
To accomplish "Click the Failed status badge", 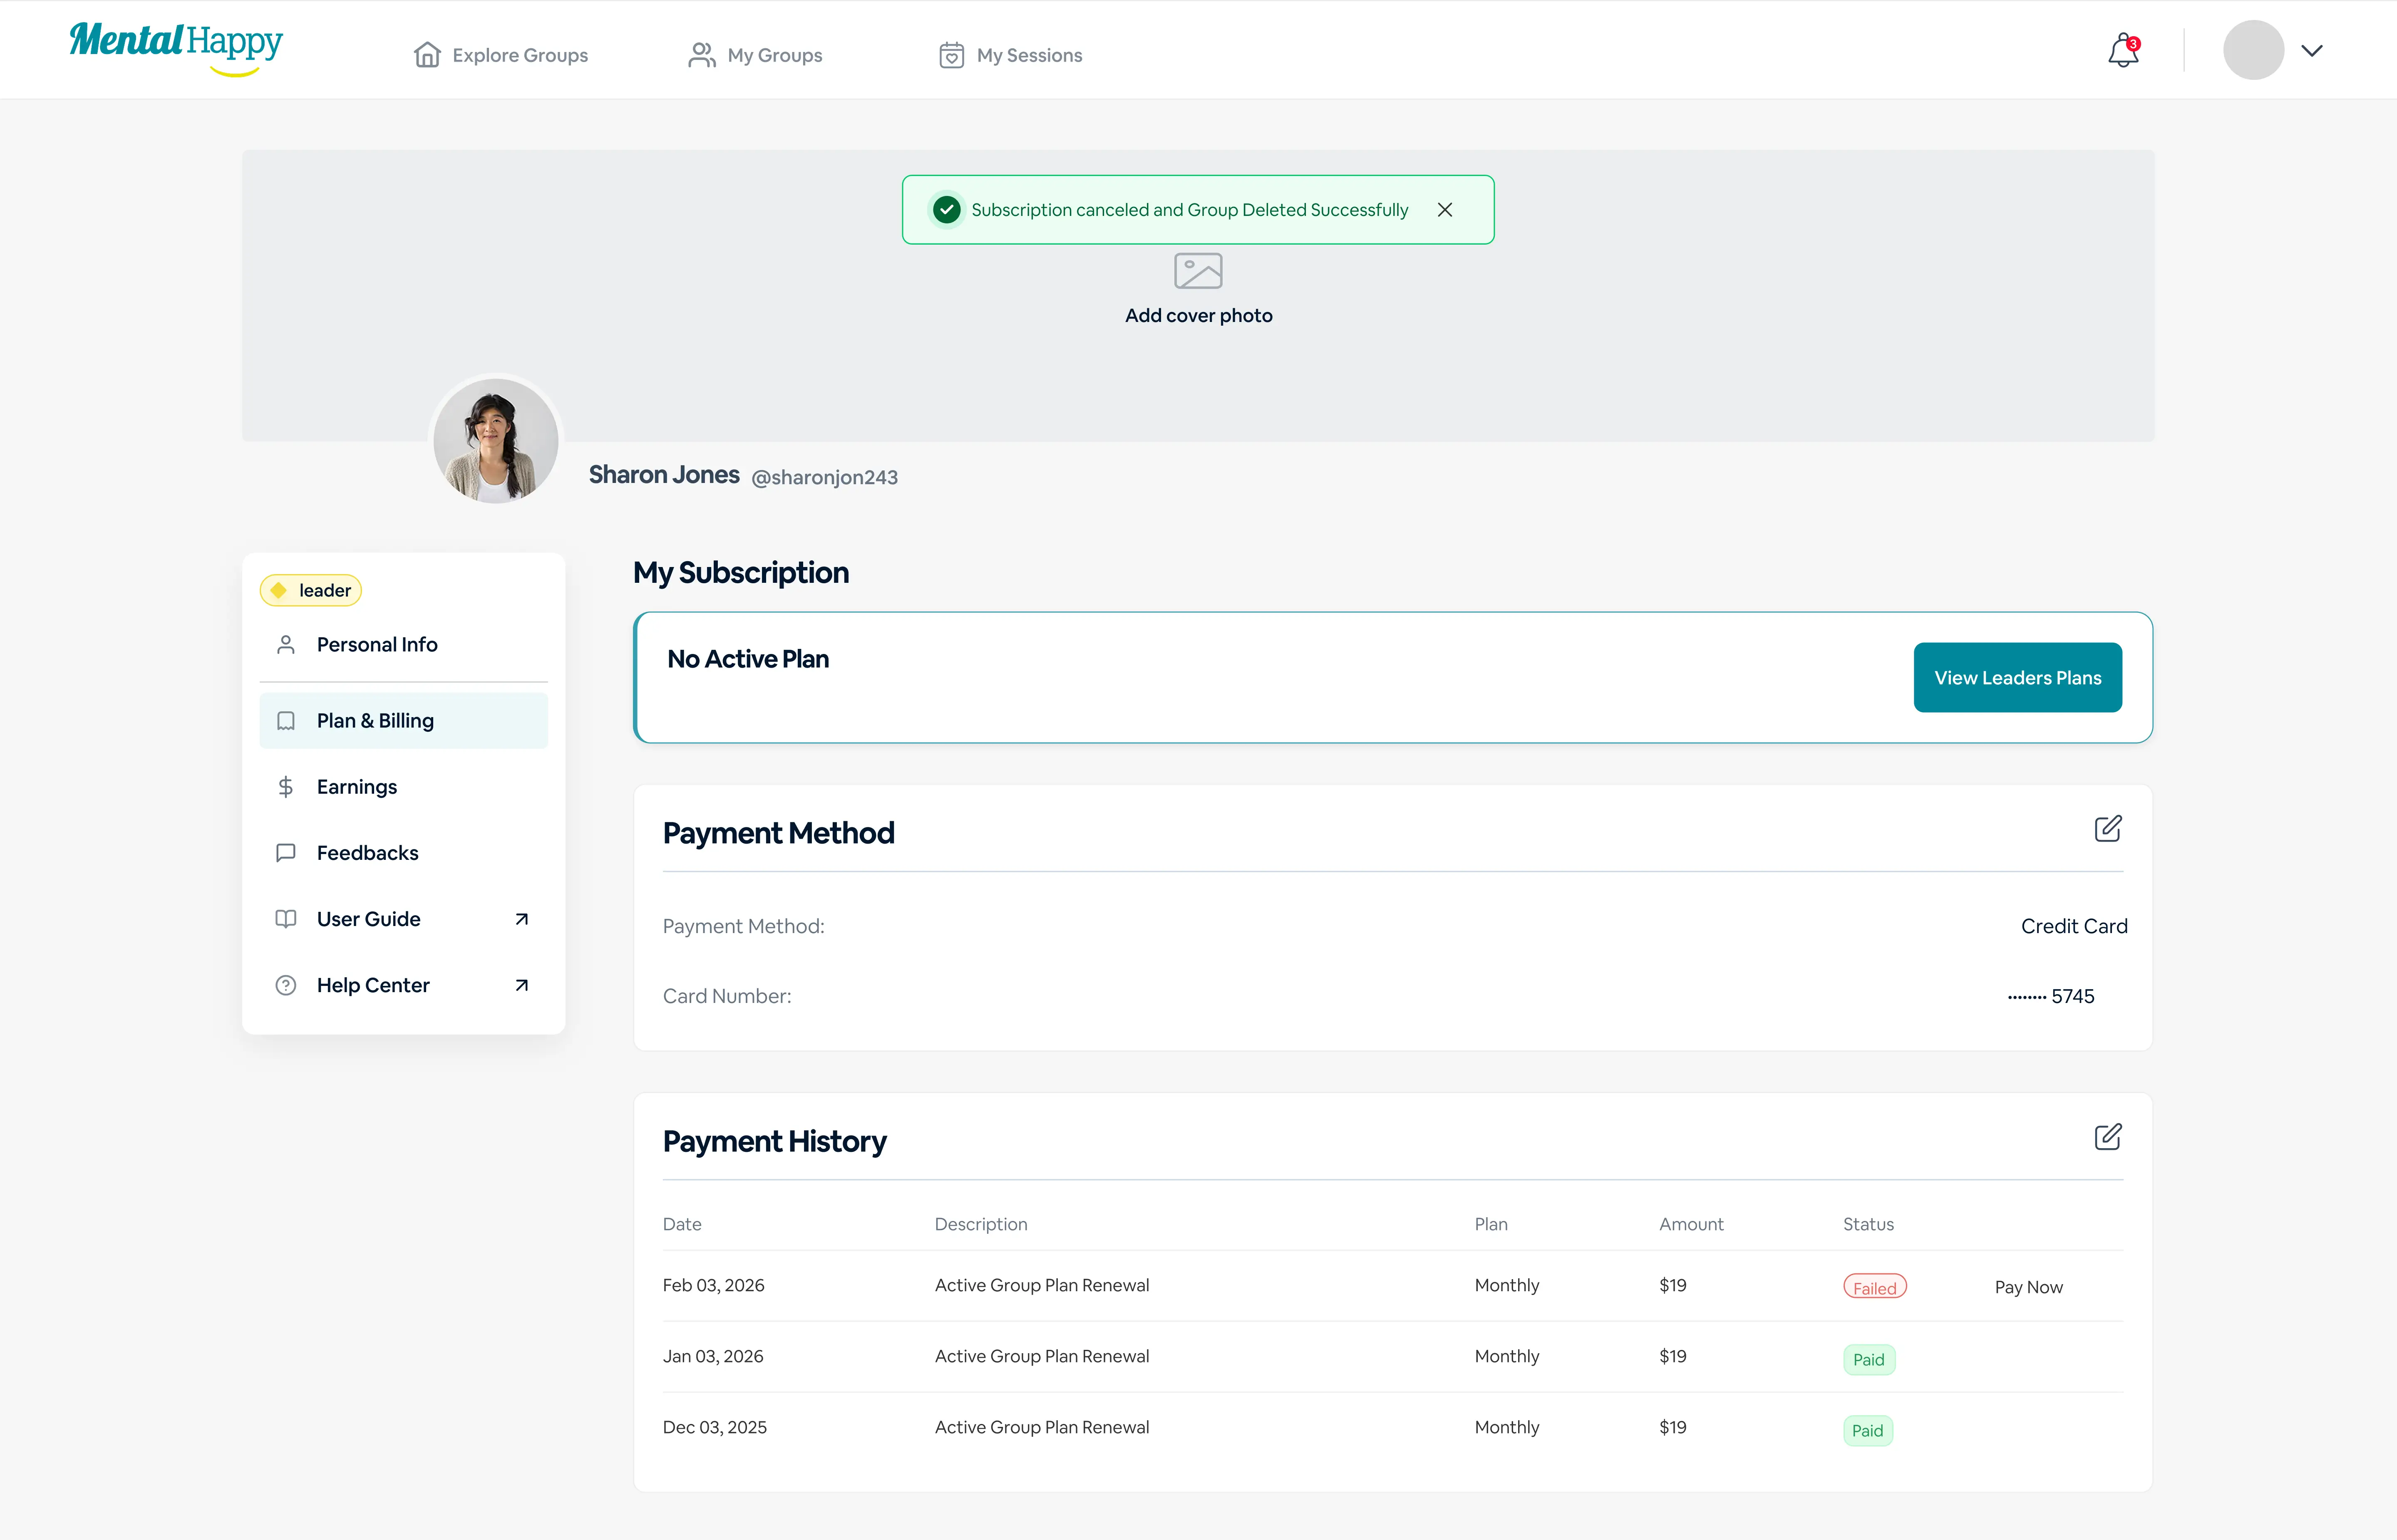I will point(1875,1288).
